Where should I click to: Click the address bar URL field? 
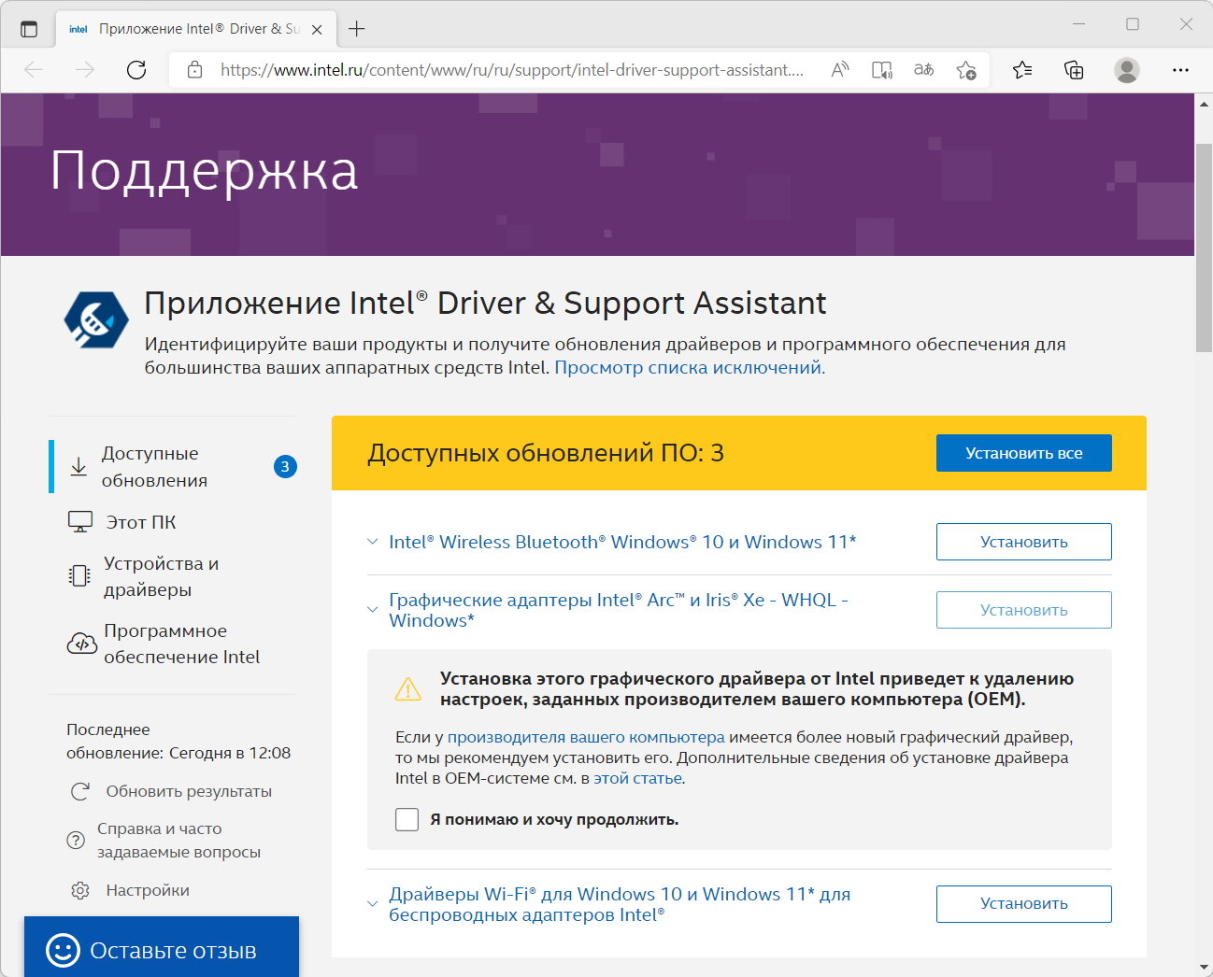click(x=512, y=70)
